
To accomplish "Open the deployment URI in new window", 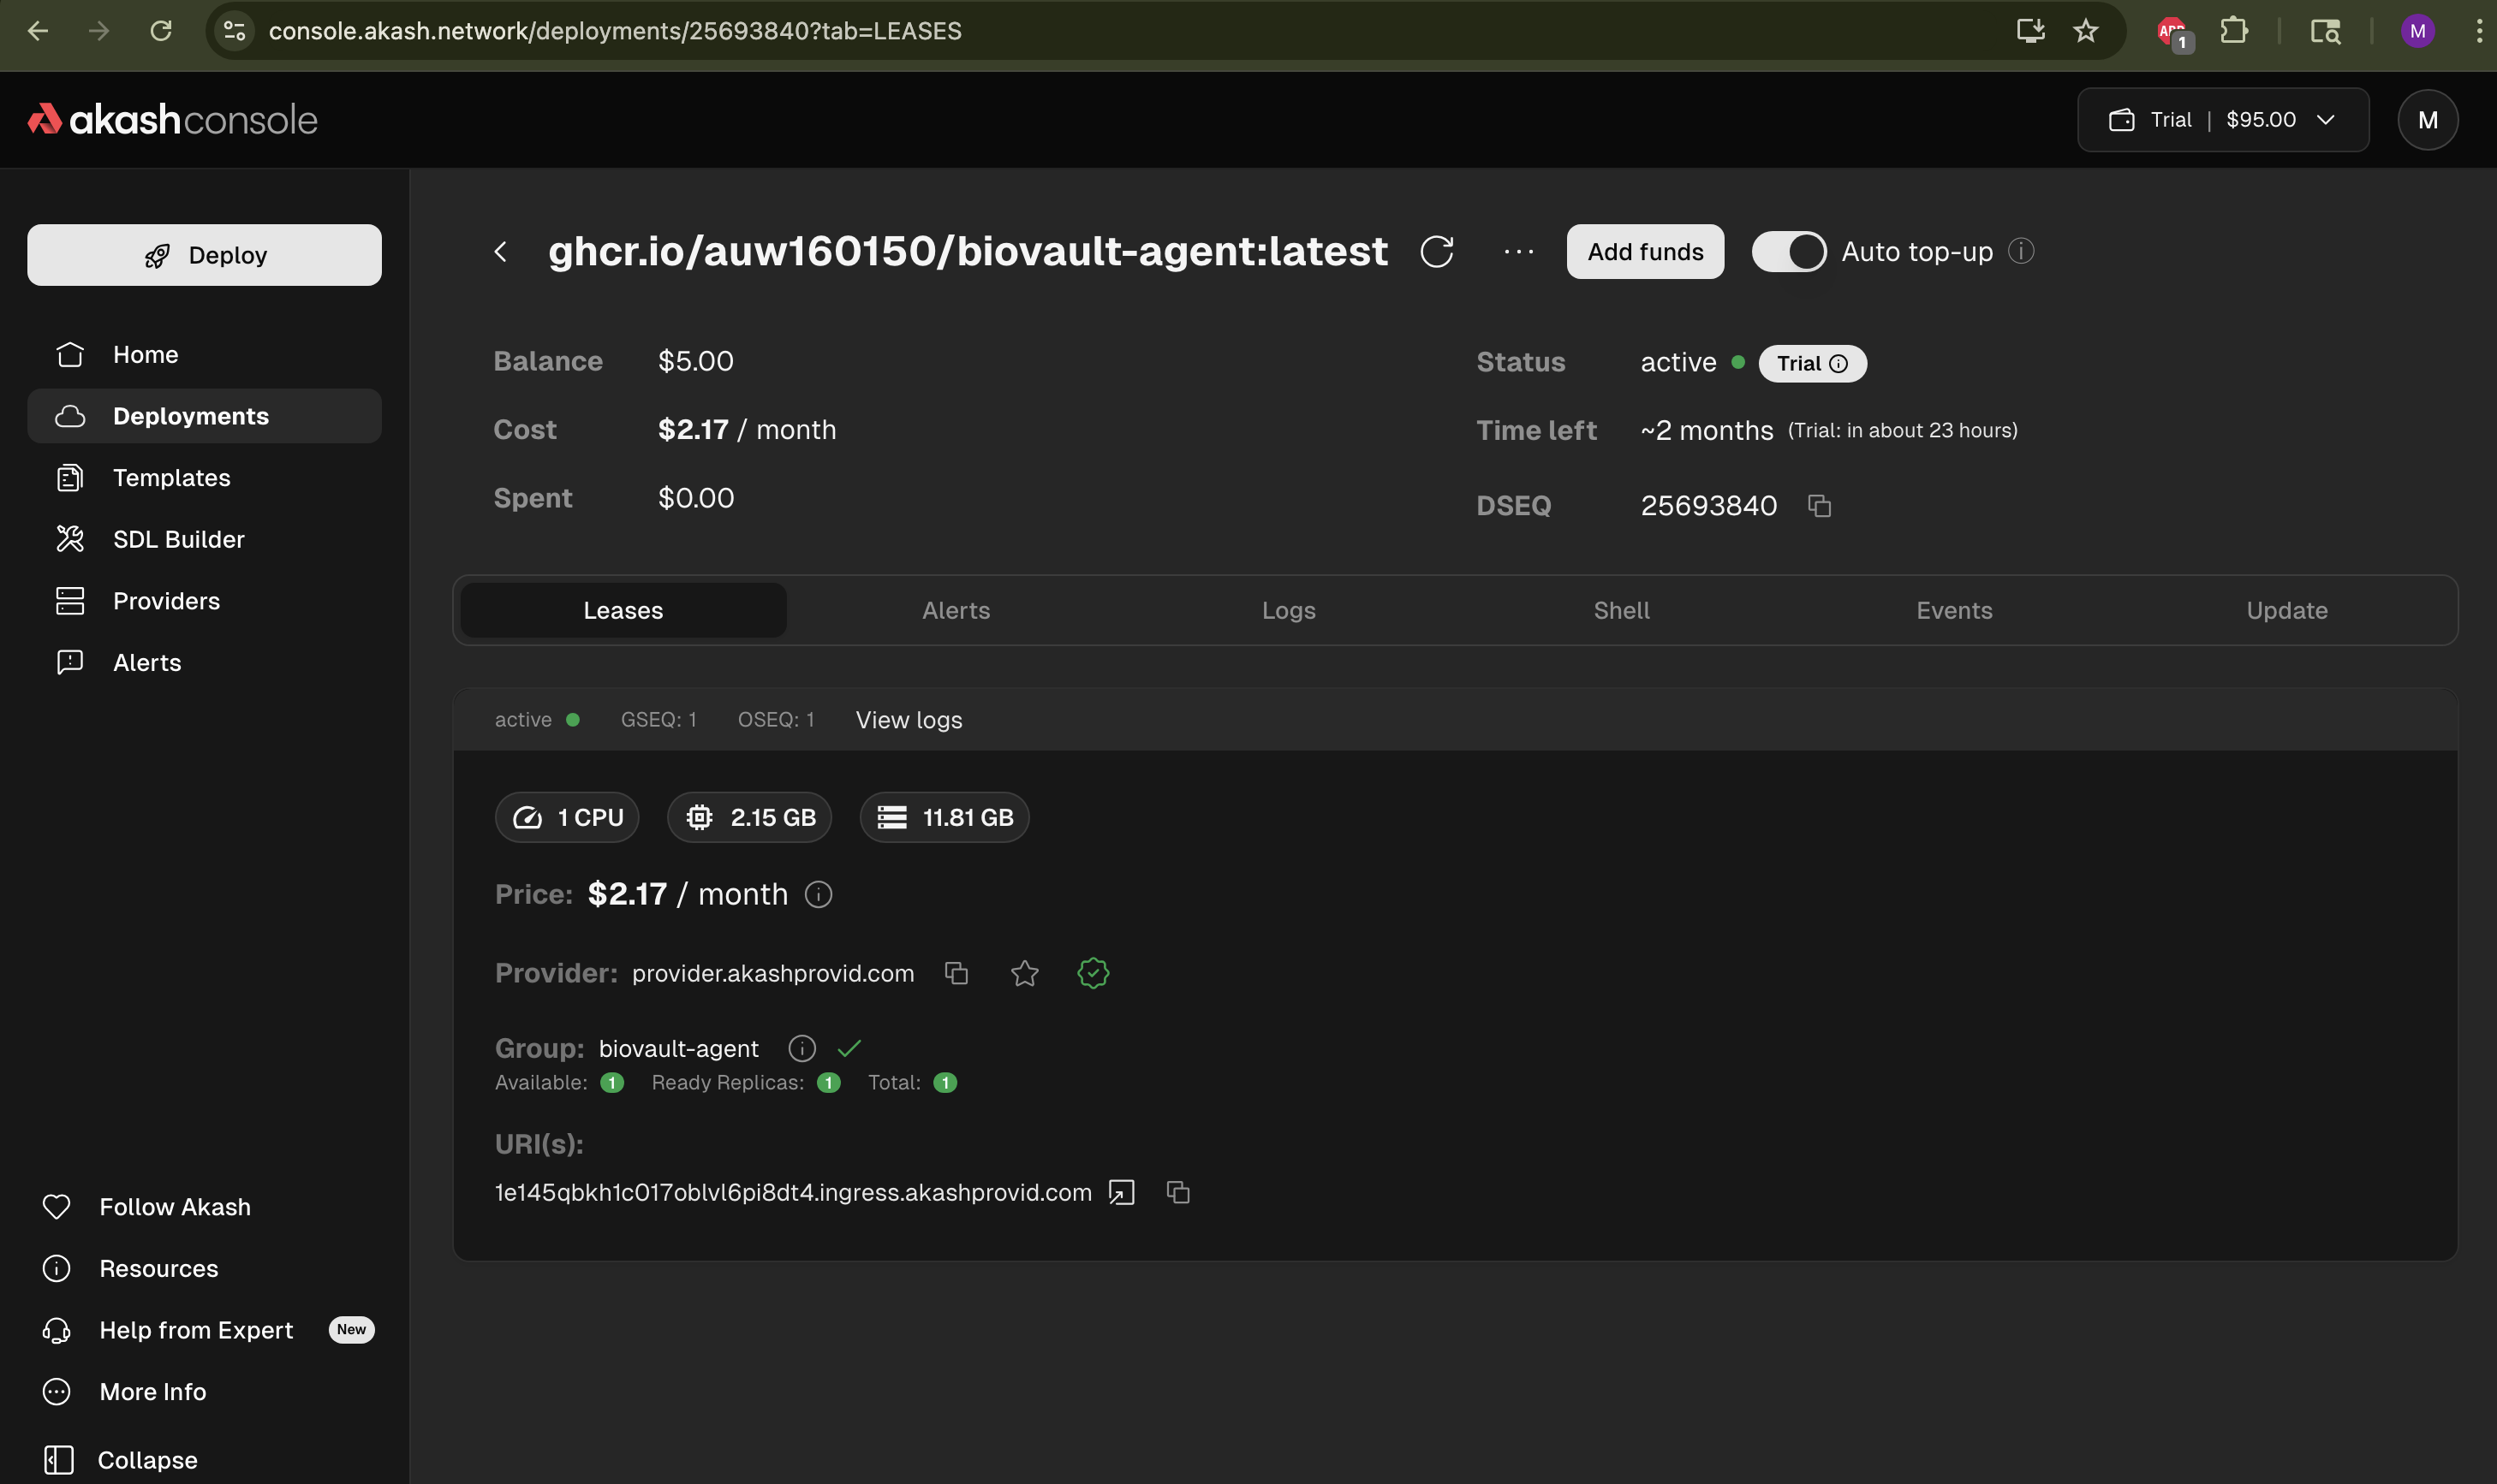I will coord(1122,1192).
